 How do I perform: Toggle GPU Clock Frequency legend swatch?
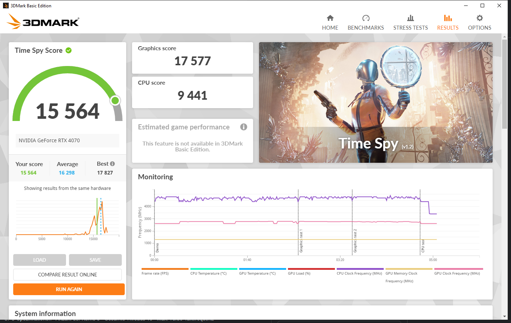point(459,269)
